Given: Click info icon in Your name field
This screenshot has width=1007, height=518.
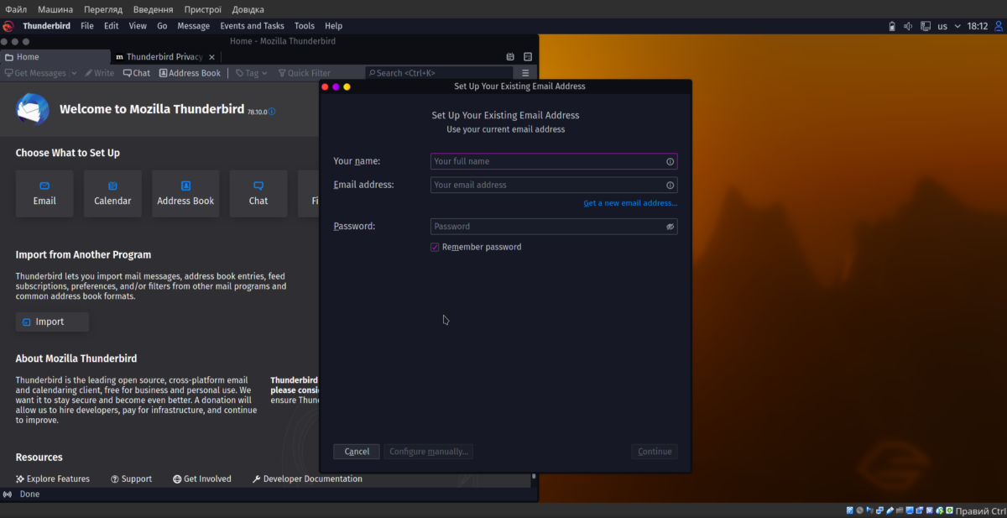Looking at the screenshot, I should tap(670, 161).
